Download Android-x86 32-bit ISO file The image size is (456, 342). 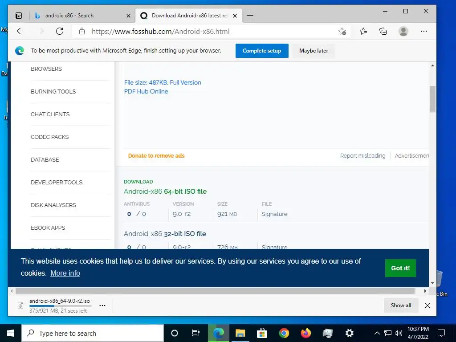pyautogui.click(x=165, y=233)
